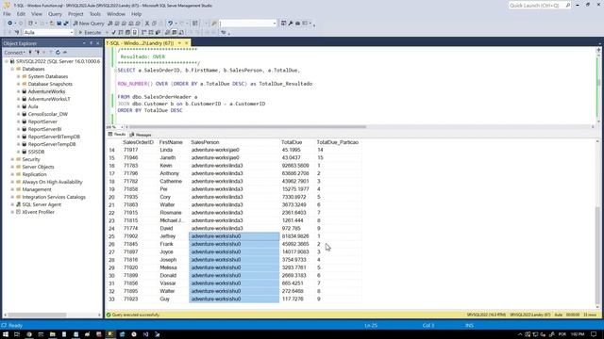Viewport: 604px width, 339px height.
Task: Open the Edit menu
Action: click(21, 14)
